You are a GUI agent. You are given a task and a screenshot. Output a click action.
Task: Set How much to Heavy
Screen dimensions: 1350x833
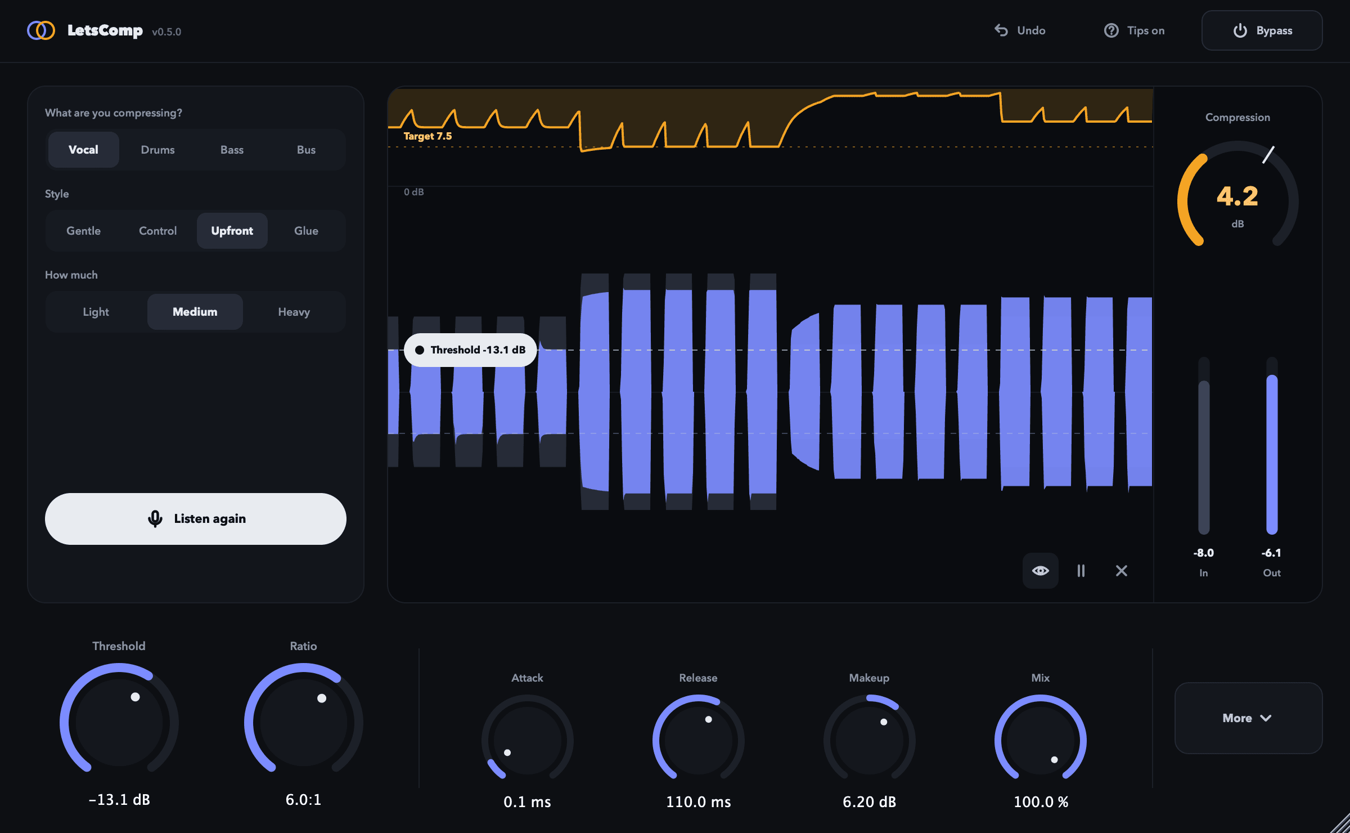click(294, 312)
